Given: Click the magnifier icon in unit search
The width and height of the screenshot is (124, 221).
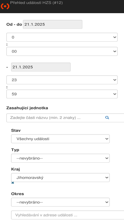Looking at the screenshot, I should click(x=107, y=118).
